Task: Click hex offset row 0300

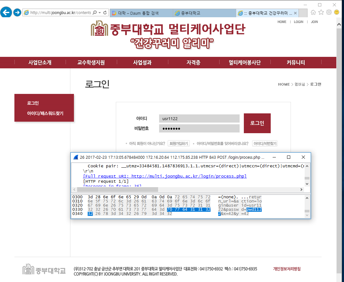Action: coord(77,197)
